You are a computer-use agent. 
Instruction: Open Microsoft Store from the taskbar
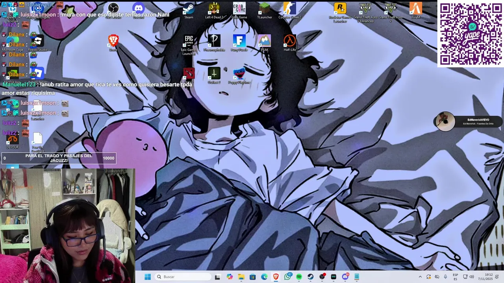[x=253, y=277]
